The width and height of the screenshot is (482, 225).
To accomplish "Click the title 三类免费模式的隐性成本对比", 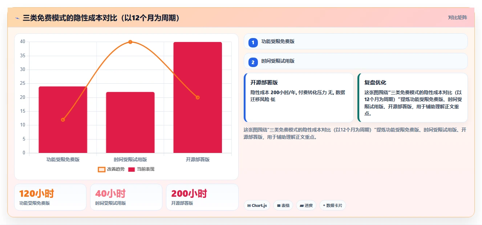I will tap(101, 18).
